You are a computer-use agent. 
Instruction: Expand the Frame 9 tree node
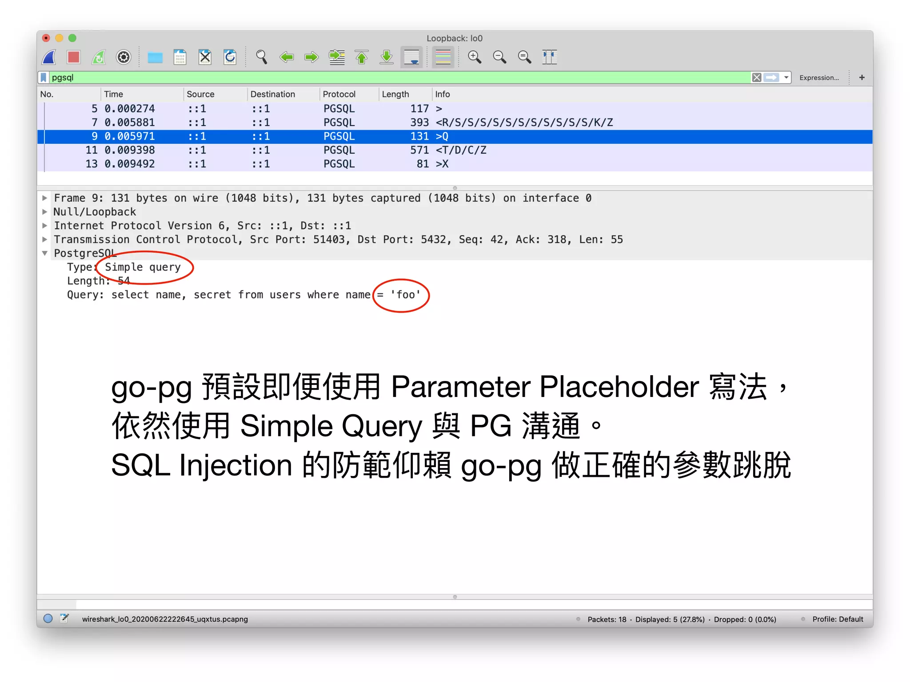tap(44, 198)
